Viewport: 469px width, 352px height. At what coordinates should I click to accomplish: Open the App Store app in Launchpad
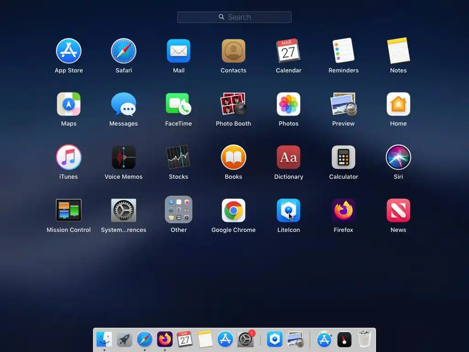[69, 51]
